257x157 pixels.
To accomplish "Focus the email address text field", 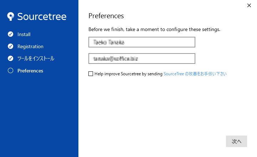I will [x=142, y=58].
